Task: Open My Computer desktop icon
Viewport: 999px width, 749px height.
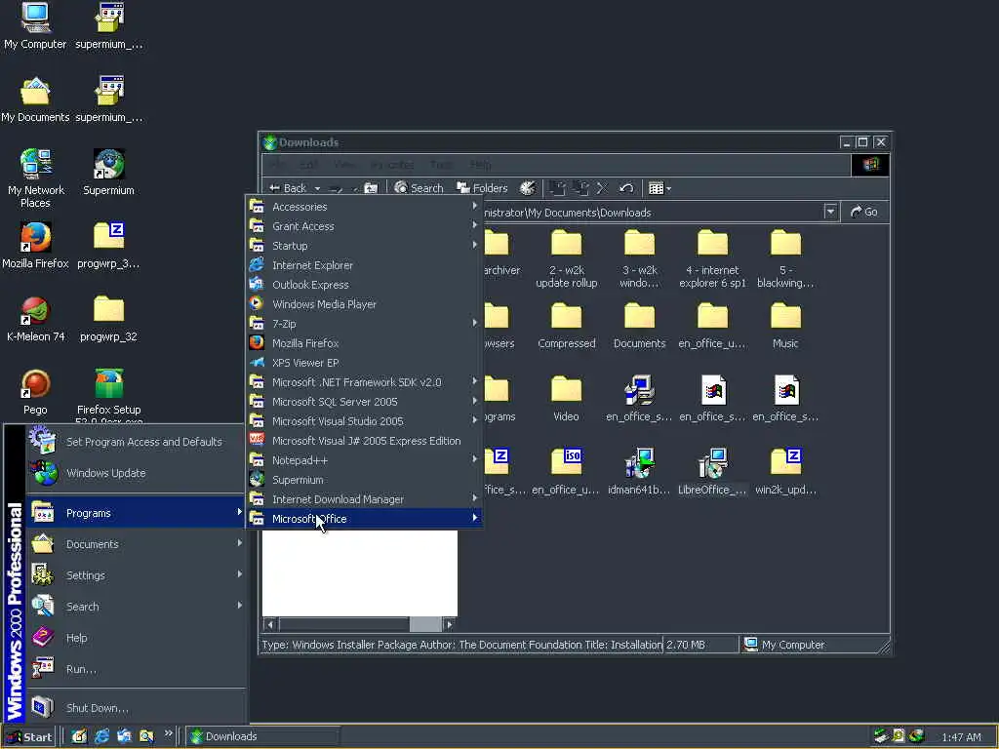Action: pos(35,26)
